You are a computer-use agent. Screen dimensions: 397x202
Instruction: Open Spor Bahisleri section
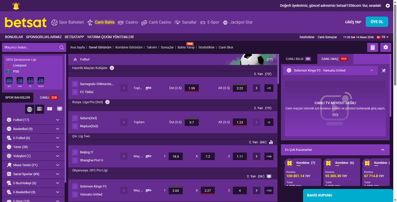coord(67,22)
